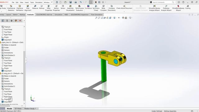
Task: Click the Home icon in title toolbar
Action: coord(57,2)
